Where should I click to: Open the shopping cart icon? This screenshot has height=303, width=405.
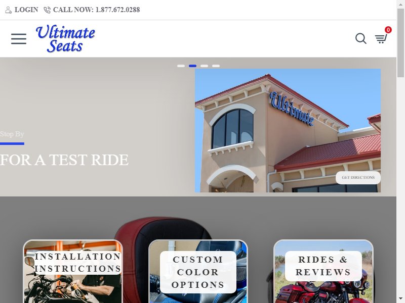[x=381, y=39]
